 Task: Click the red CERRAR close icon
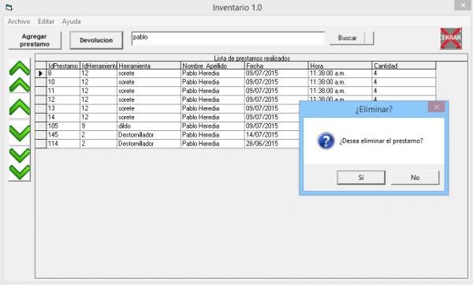tap(451, 39)
